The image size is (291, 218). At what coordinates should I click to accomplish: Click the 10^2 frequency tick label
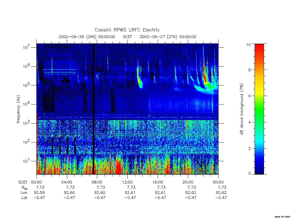click(x=27, y=142)
